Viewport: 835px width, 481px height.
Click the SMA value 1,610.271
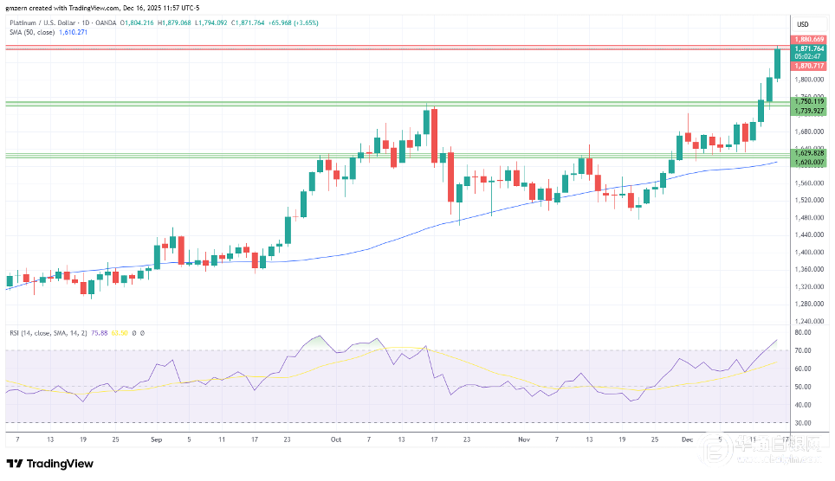click(x=75, y=32)
